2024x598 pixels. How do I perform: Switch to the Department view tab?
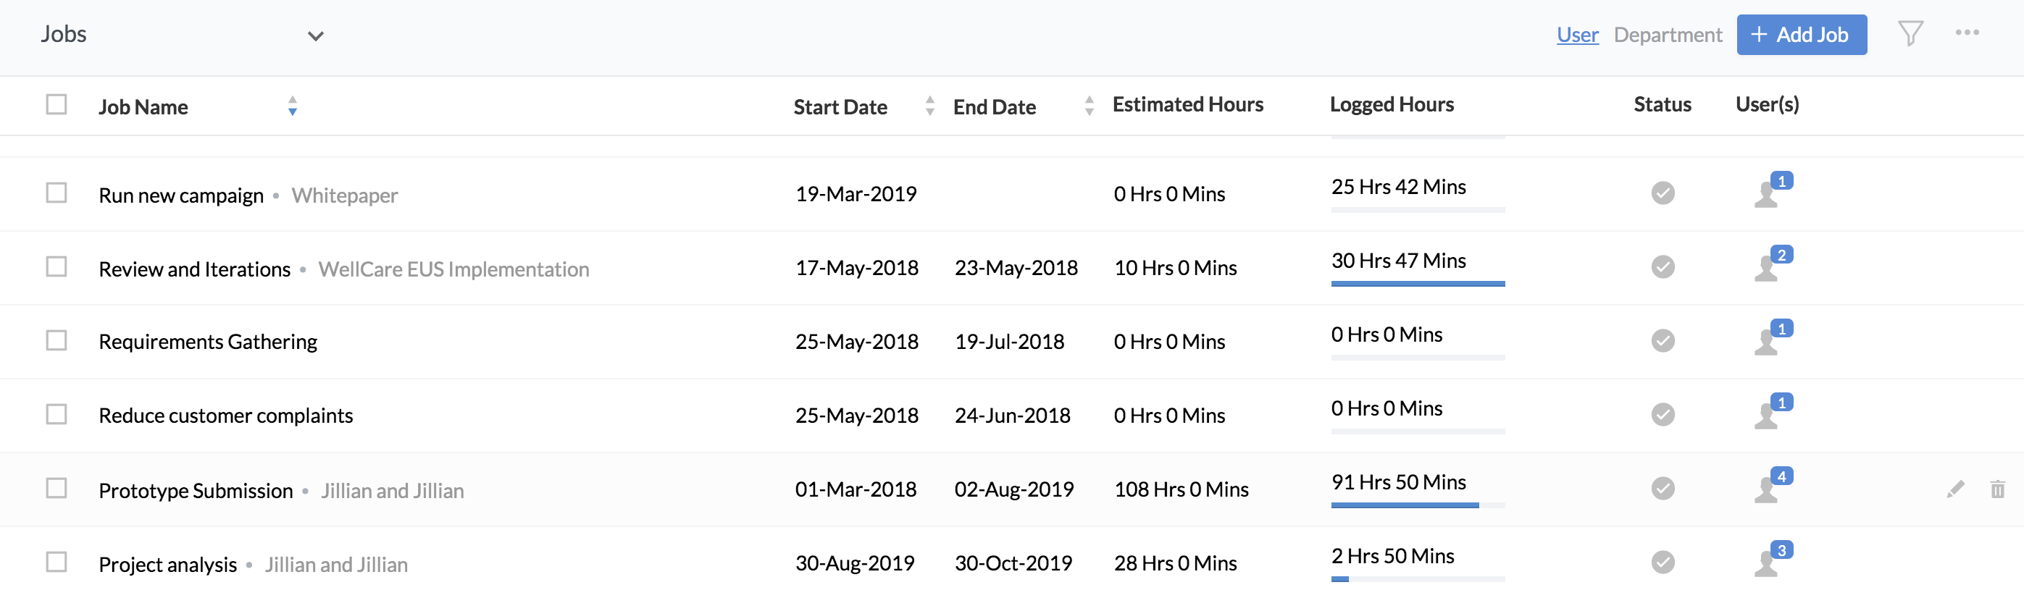(1668, 35)
